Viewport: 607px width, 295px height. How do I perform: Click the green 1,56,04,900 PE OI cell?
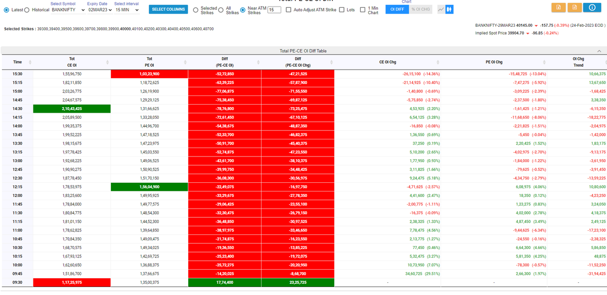coord(149,186)
